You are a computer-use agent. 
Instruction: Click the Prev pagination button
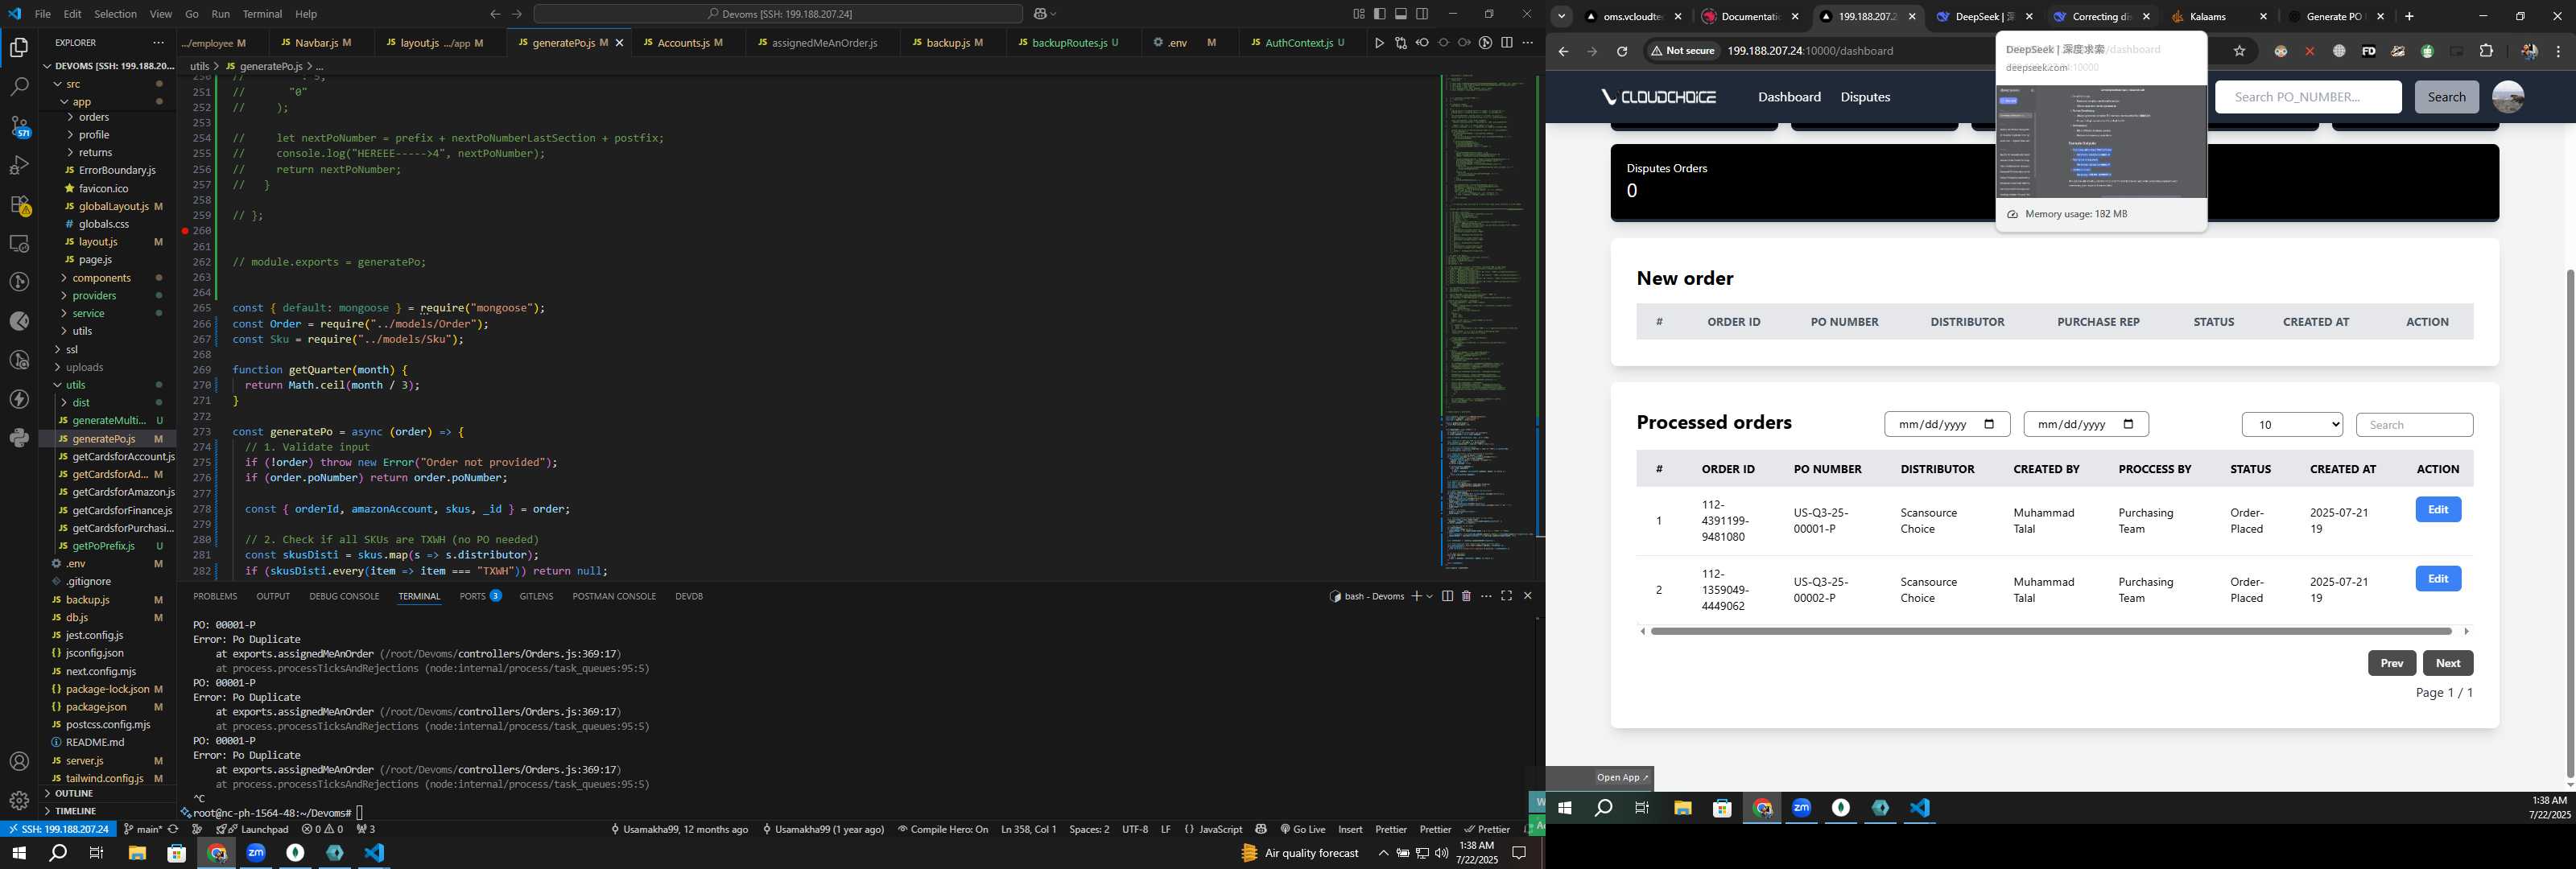coord(2391,663)
